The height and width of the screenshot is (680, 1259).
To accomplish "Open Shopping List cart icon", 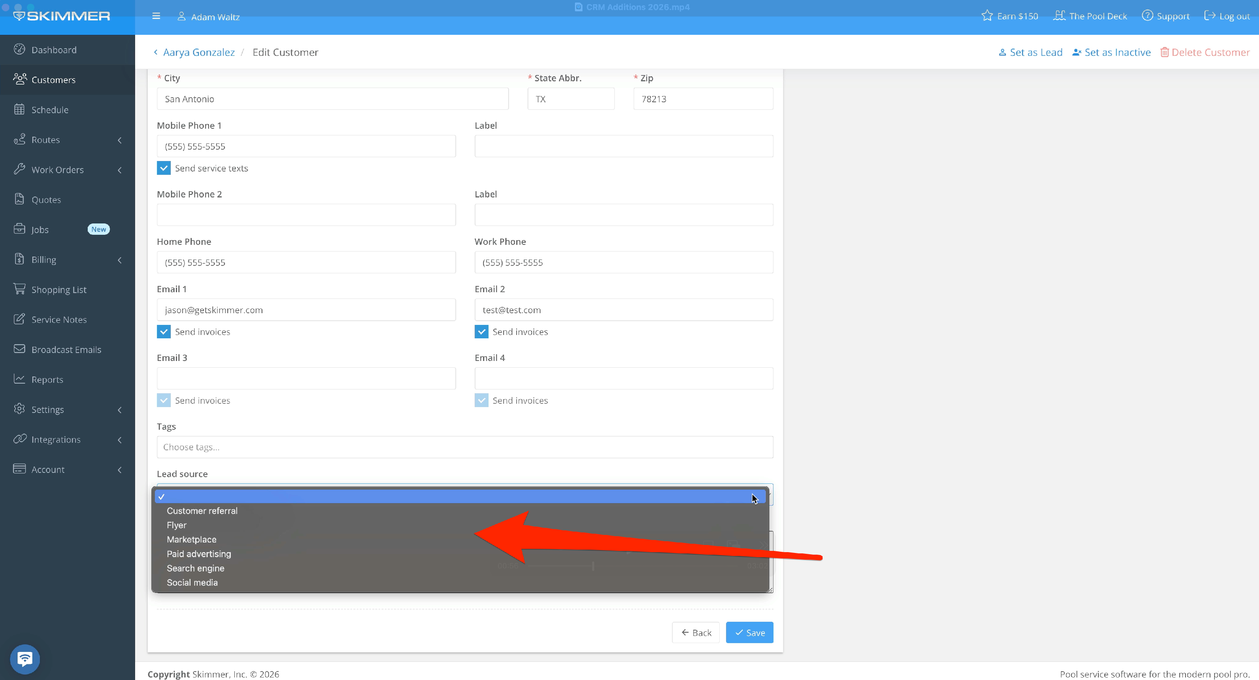I will point(20,289).
